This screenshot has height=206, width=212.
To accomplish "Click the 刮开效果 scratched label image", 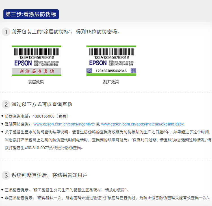I will pos(111,61).
